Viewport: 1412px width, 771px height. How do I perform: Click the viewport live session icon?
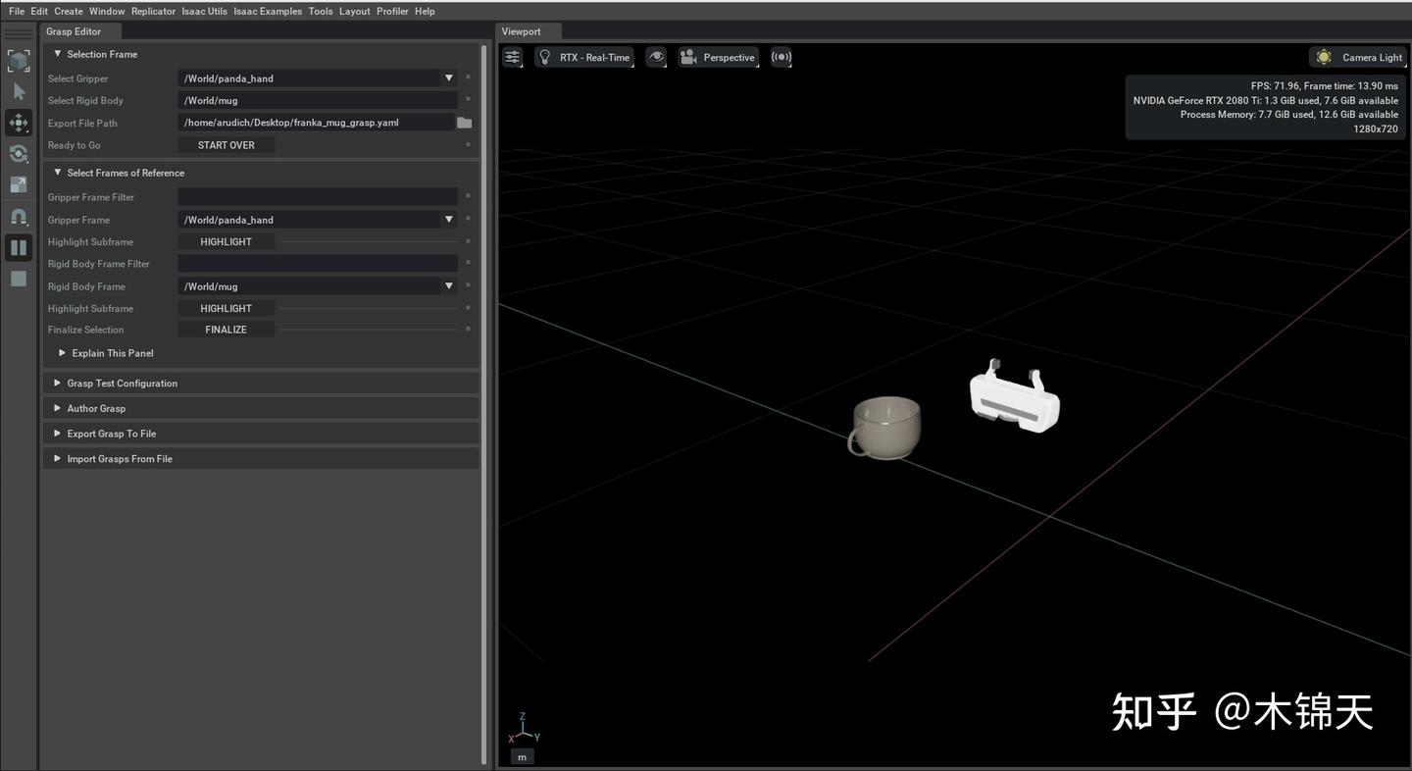(782, 57)
